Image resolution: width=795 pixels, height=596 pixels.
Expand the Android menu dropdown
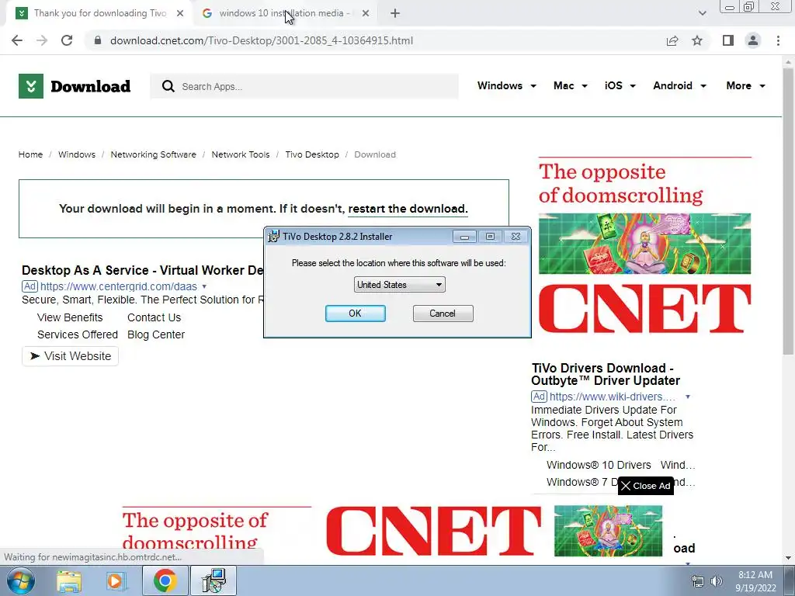pyautogui.click(x=679, y=85)
